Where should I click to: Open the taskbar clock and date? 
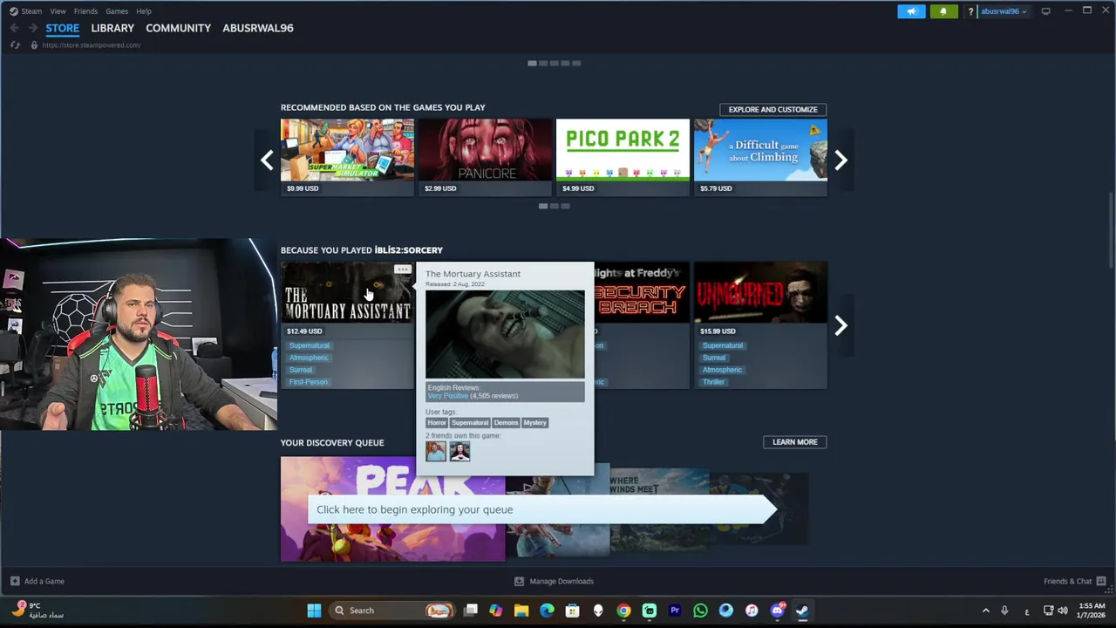click(1091, 610)
